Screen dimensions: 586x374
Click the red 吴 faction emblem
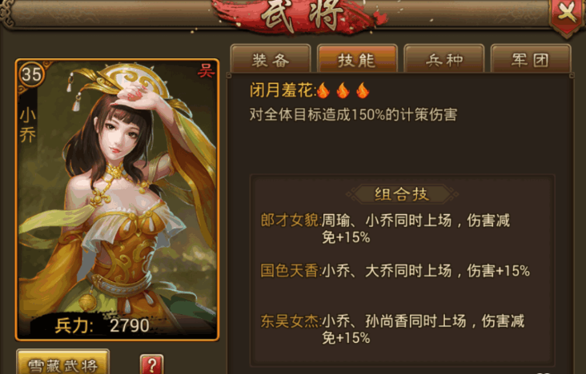click(206, 70)
